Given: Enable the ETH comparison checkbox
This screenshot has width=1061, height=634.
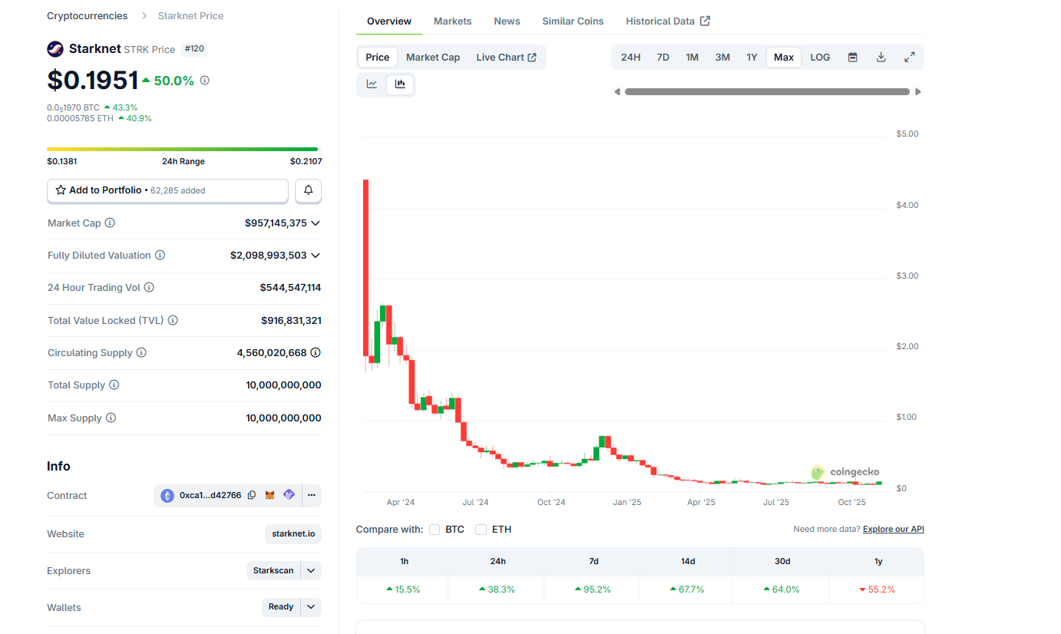Looking at the screenshot, I should click(x=481, y=529).
